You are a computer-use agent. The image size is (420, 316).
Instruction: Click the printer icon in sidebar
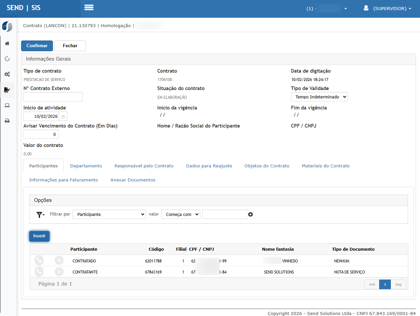pyautogui.click(x=7, y=121)
